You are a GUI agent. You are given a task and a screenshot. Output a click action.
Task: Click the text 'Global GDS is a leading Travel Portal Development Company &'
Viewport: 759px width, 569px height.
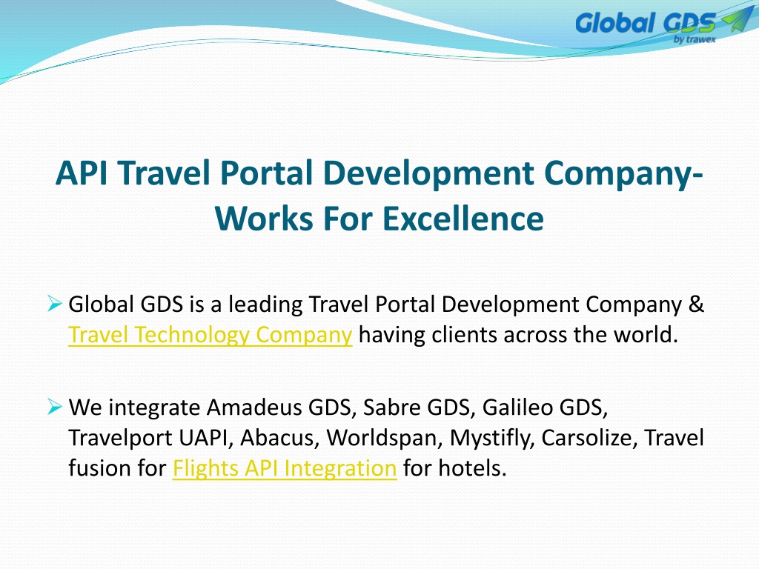(386, 305)
